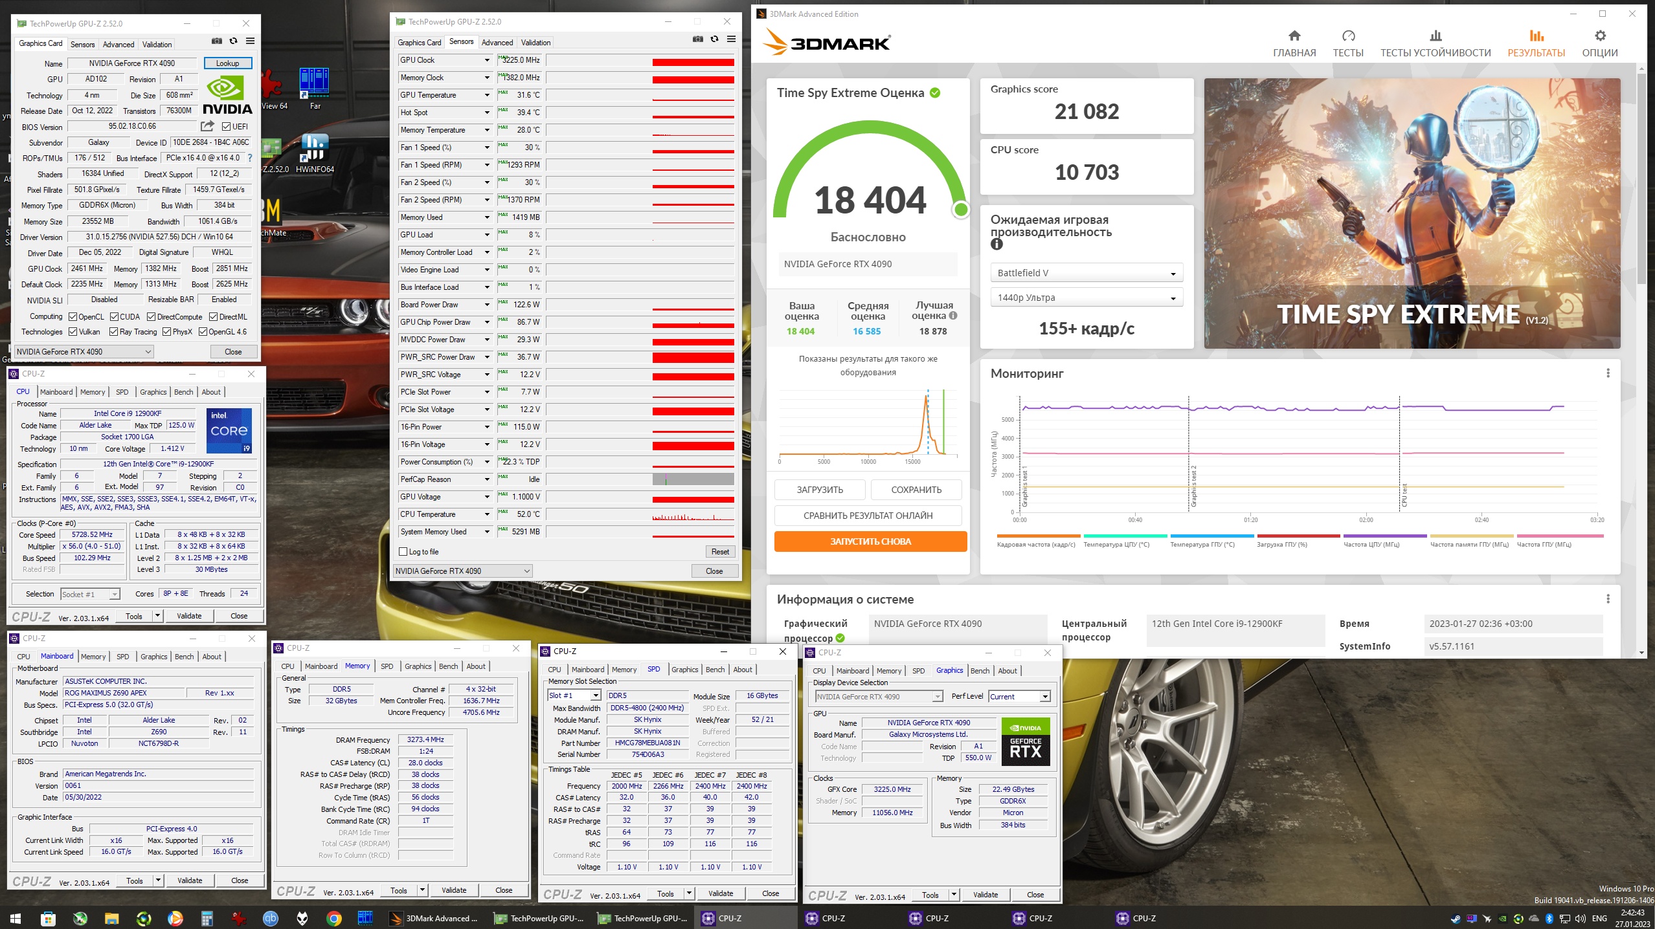Click the refresh icon in the GPU-Z Graphics Card window
1655x929 pixels.
coord(234,41)
